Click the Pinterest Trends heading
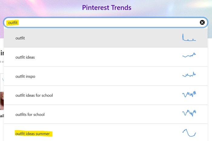This screenshot has height=141, width=212. pos(107,8)
